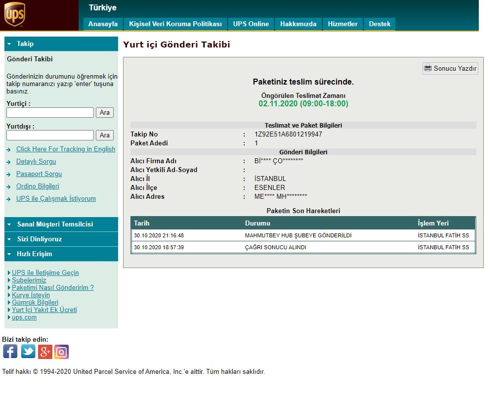503x406 pixels.
Task: Open the Pasaport Sorgu link
Action: point(39,174)
